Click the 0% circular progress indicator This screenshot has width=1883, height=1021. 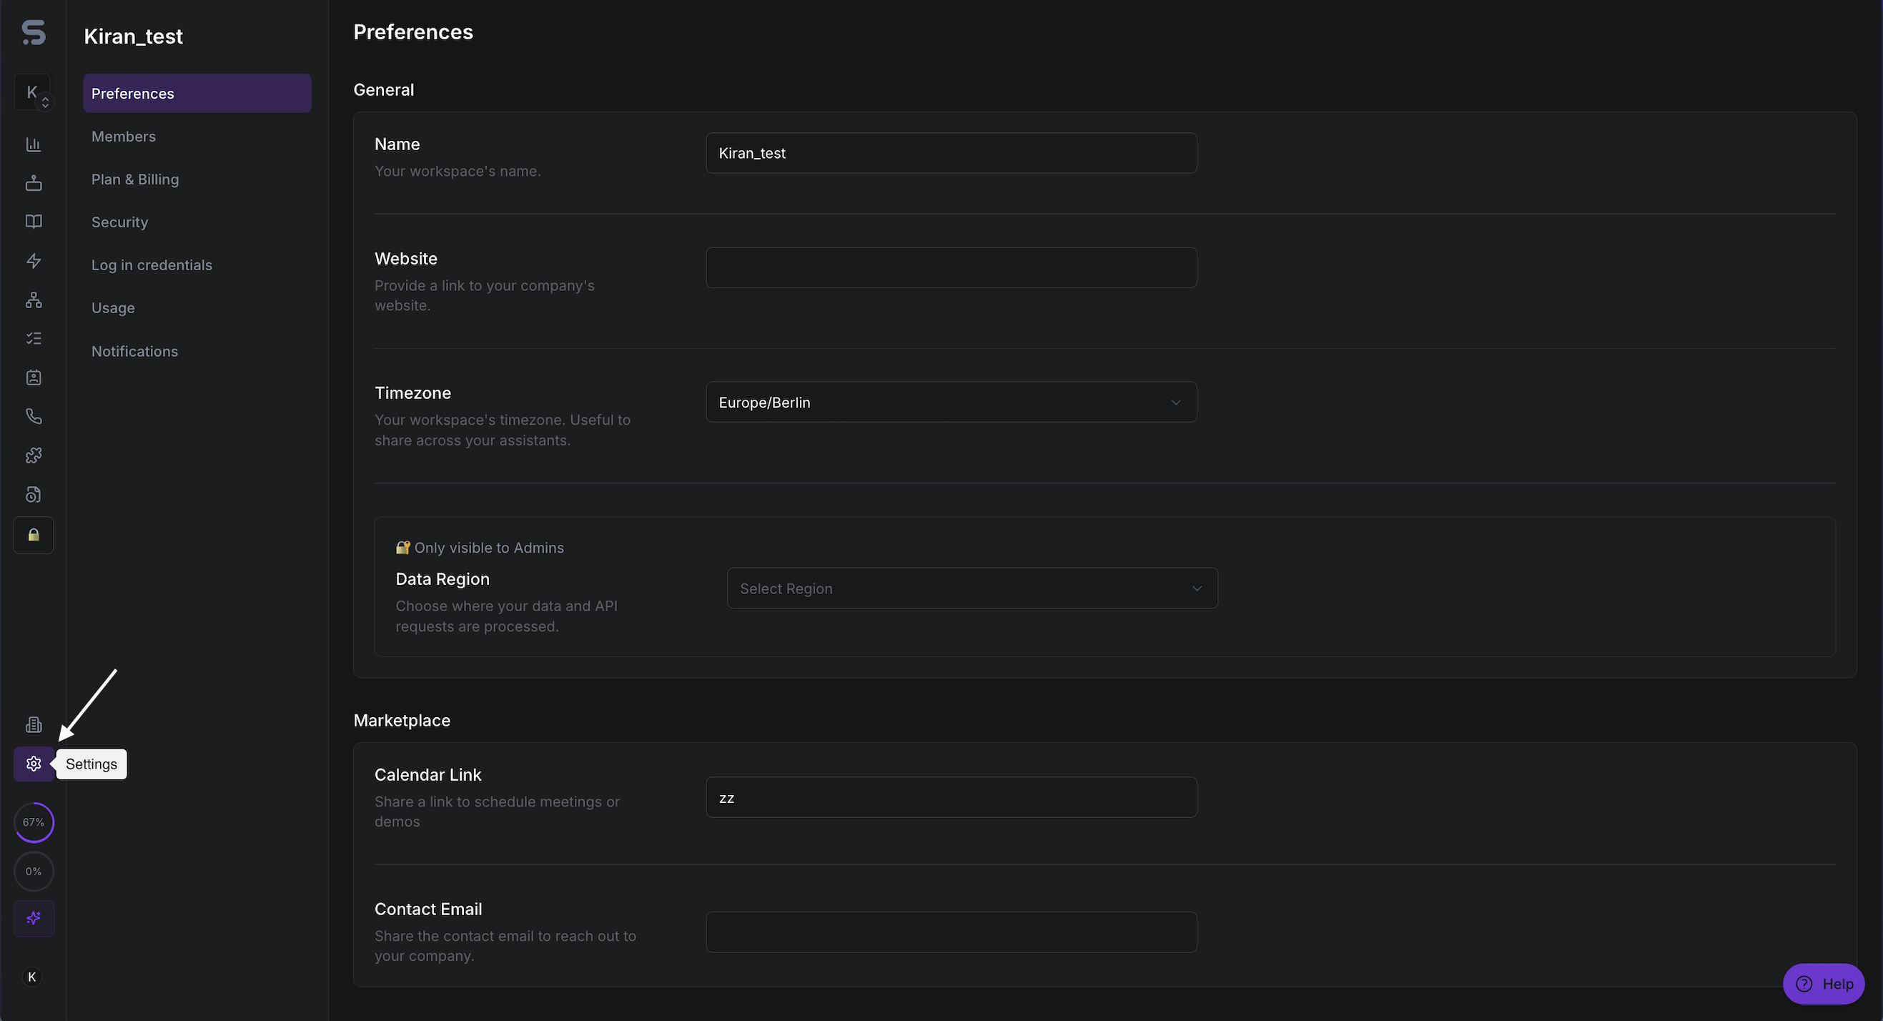[34, 871]
